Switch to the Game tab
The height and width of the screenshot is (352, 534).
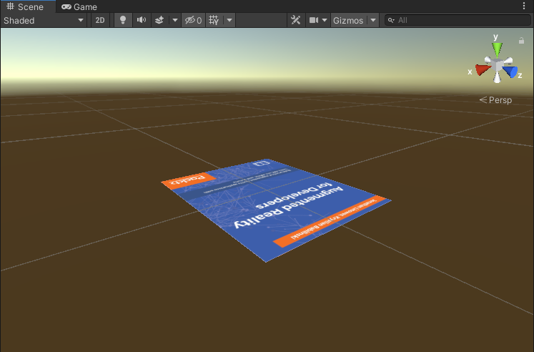point(79,7)
